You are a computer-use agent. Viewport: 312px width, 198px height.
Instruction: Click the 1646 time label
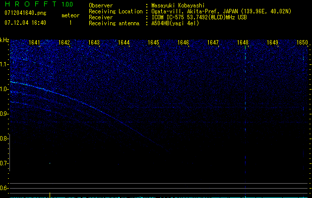183,43
